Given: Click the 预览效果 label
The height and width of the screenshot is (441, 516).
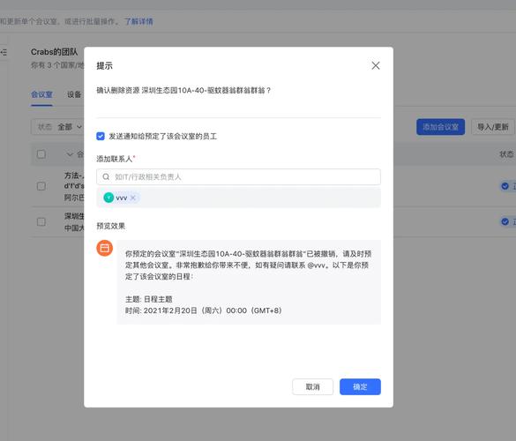Looking at the screenshot, I should point(111,226).
